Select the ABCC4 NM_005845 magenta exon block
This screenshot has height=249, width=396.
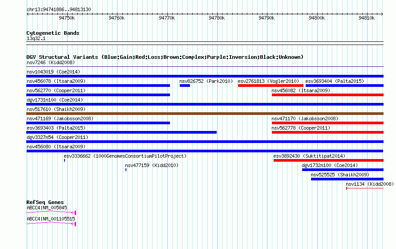[x=75, y=213]
